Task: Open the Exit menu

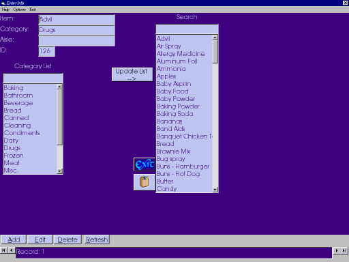Action: 33,10
